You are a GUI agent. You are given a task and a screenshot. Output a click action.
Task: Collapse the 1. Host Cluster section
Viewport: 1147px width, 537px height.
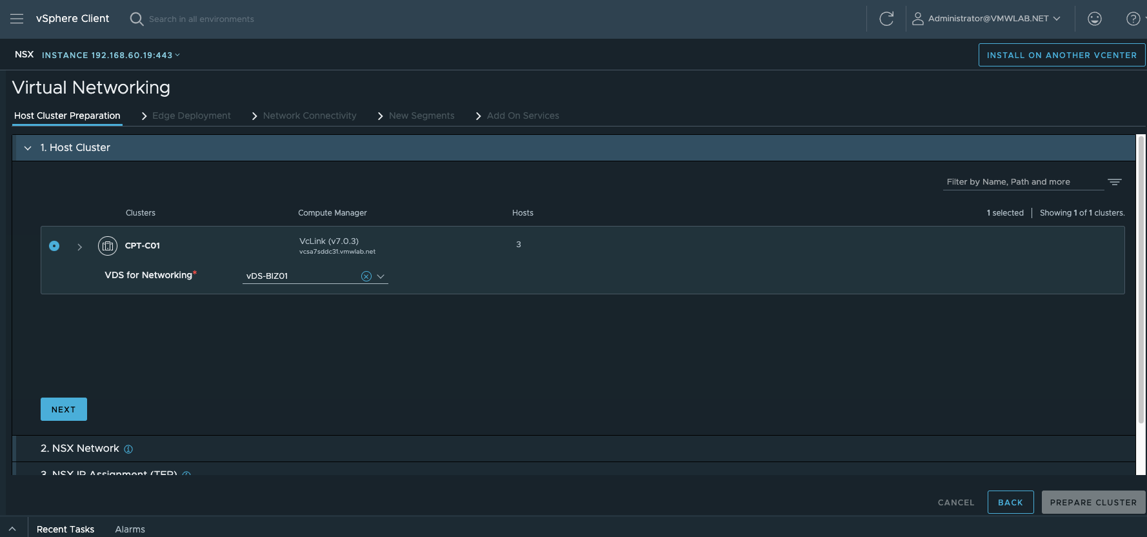pyautogui.click(x=28, y=148)
